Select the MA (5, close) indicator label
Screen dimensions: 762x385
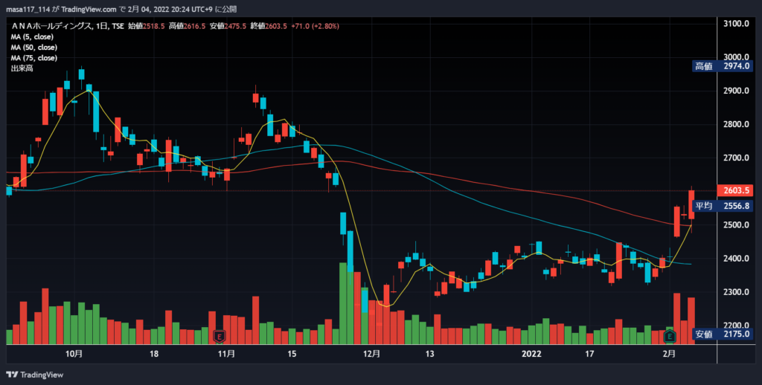click(32, 37)
